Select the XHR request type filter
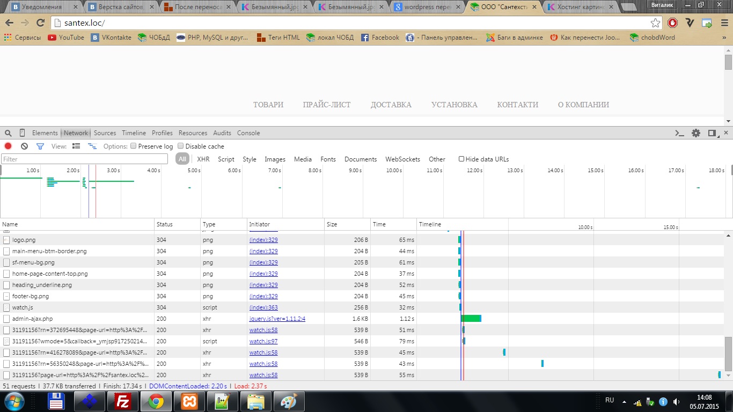The width and height of the screenshot is (733, 412). click(x=203, y=159)
